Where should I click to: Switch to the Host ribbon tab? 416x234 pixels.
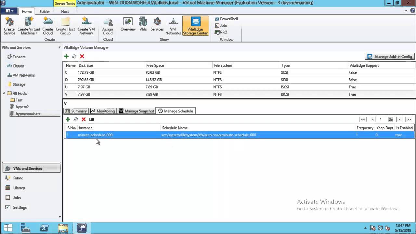pyautogui.click(x=65, y=11)
